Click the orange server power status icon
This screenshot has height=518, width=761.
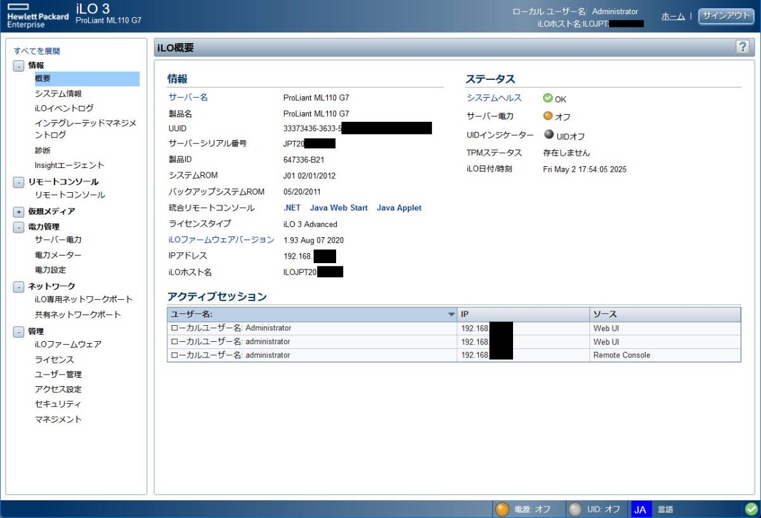tap(548, 116)
